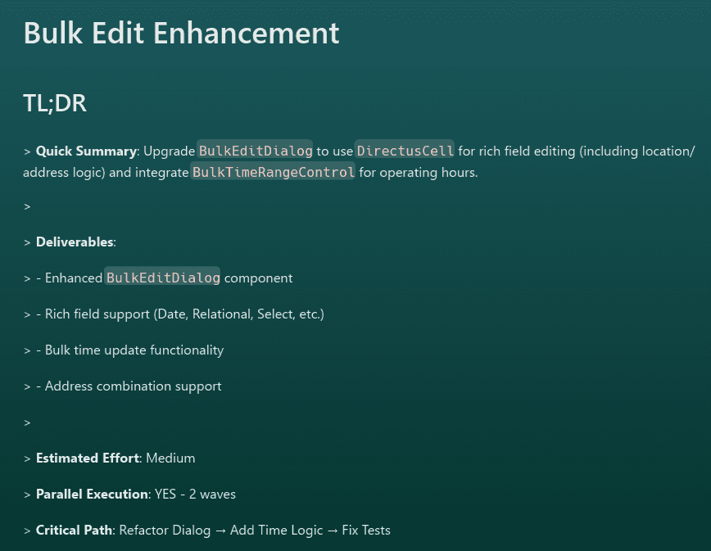The width and height of the screenshot is (711, 551).
Task: Click the bold Deliverables label
Action: (x=75, y=242)
